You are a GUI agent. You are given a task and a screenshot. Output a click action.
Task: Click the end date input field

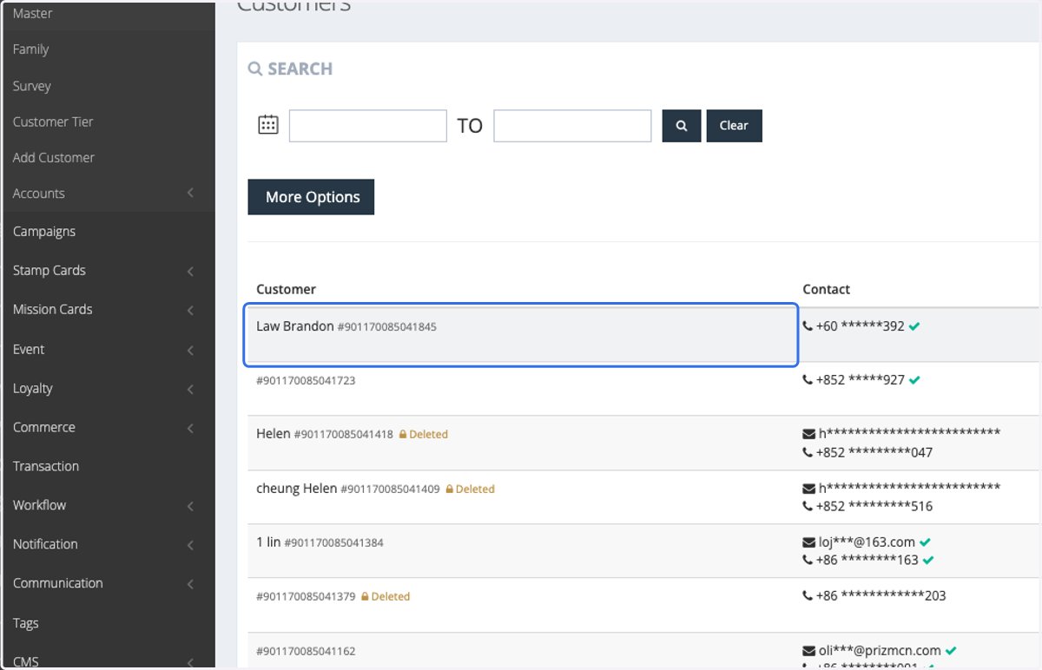click(572, 126)
